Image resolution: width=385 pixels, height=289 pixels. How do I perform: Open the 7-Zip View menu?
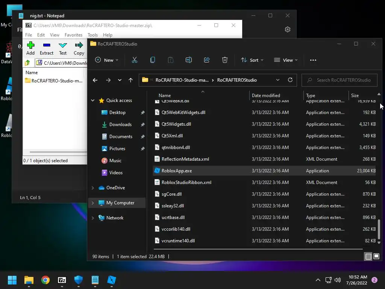tap(55, 35)
